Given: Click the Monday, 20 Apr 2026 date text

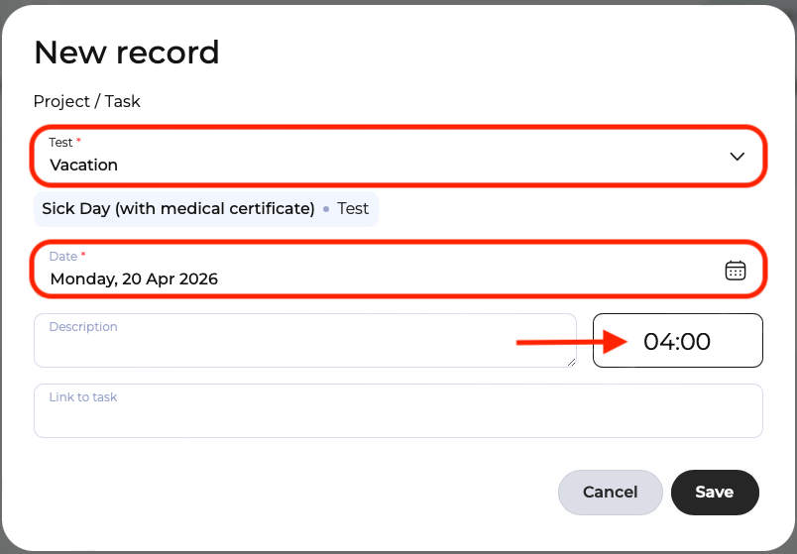Looking at the screenshot, I should pos(134,279).
